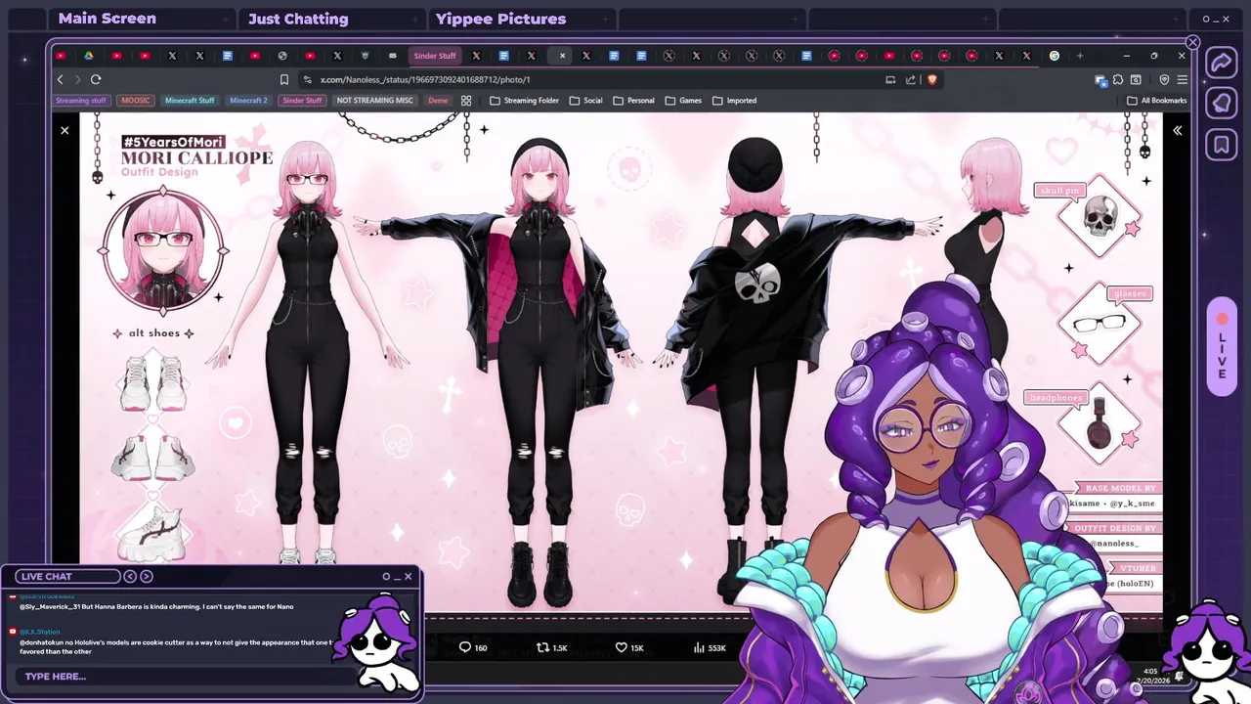Click live chat next arrow button
Viewport: 1251px width, 704px height.
click(x=147, y=576)
